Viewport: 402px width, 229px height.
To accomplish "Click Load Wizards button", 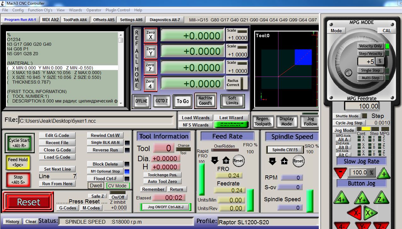I will tap(195, 118).
